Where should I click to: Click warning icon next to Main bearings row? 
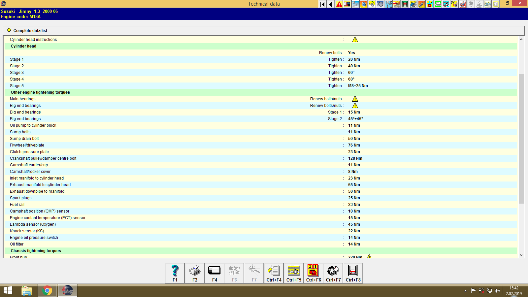(x=355, y=99)
